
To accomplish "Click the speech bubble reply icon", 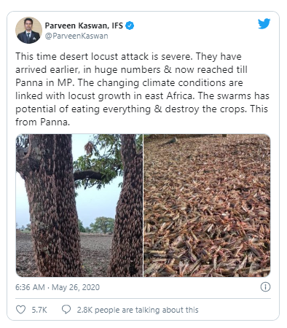I will [66, 310].
